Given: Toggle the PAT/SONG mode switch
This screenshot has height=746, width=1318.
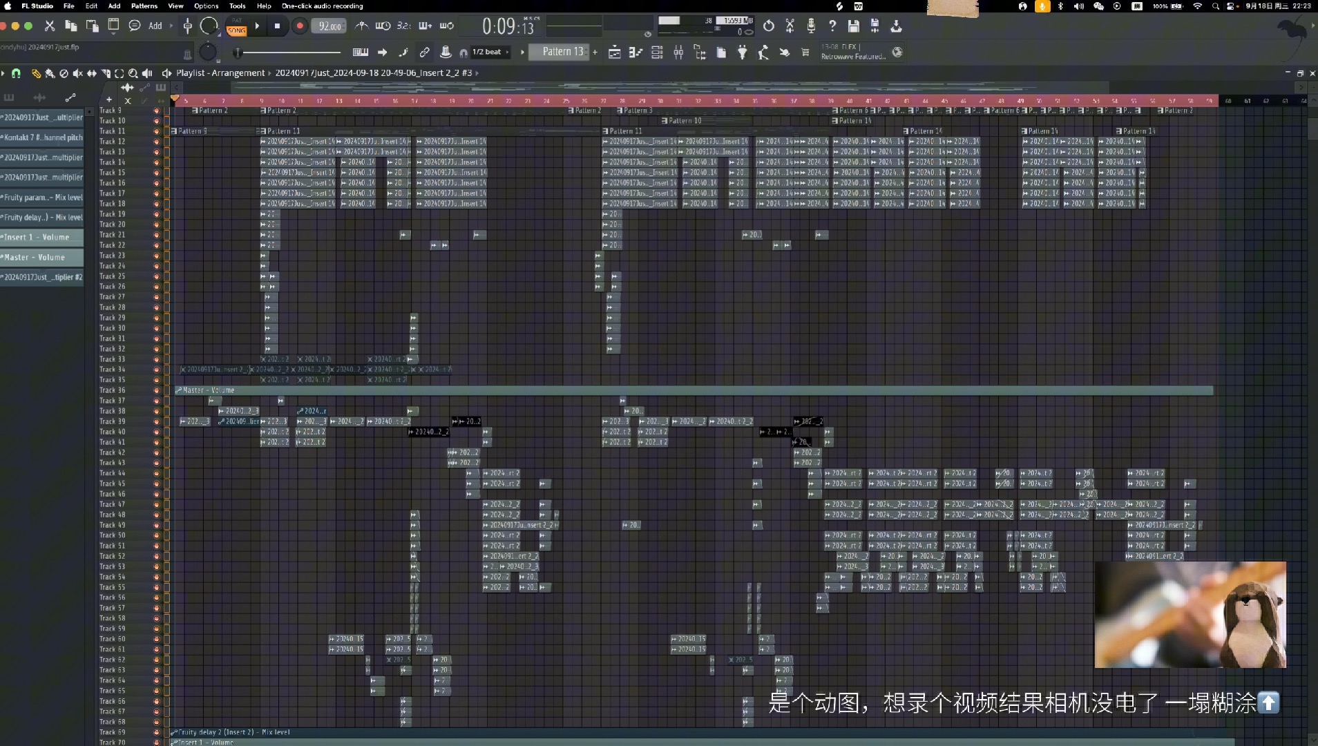Looking at the screenshot, I should (x=237, y=26).
